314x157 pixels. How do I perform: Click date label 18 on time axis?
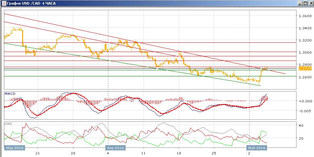[x=179, y=153]
